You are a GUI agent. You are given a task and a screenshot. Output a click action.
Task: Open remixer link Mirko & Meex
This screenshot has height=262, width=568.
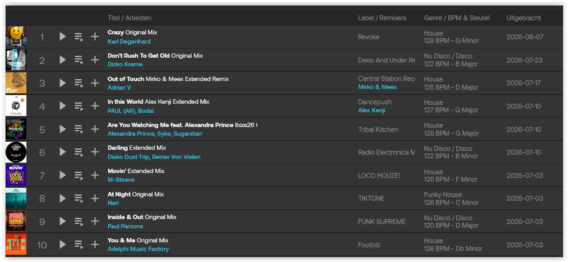(377, 87)
